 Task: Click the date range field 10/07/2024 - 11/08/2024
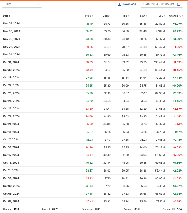162,4
